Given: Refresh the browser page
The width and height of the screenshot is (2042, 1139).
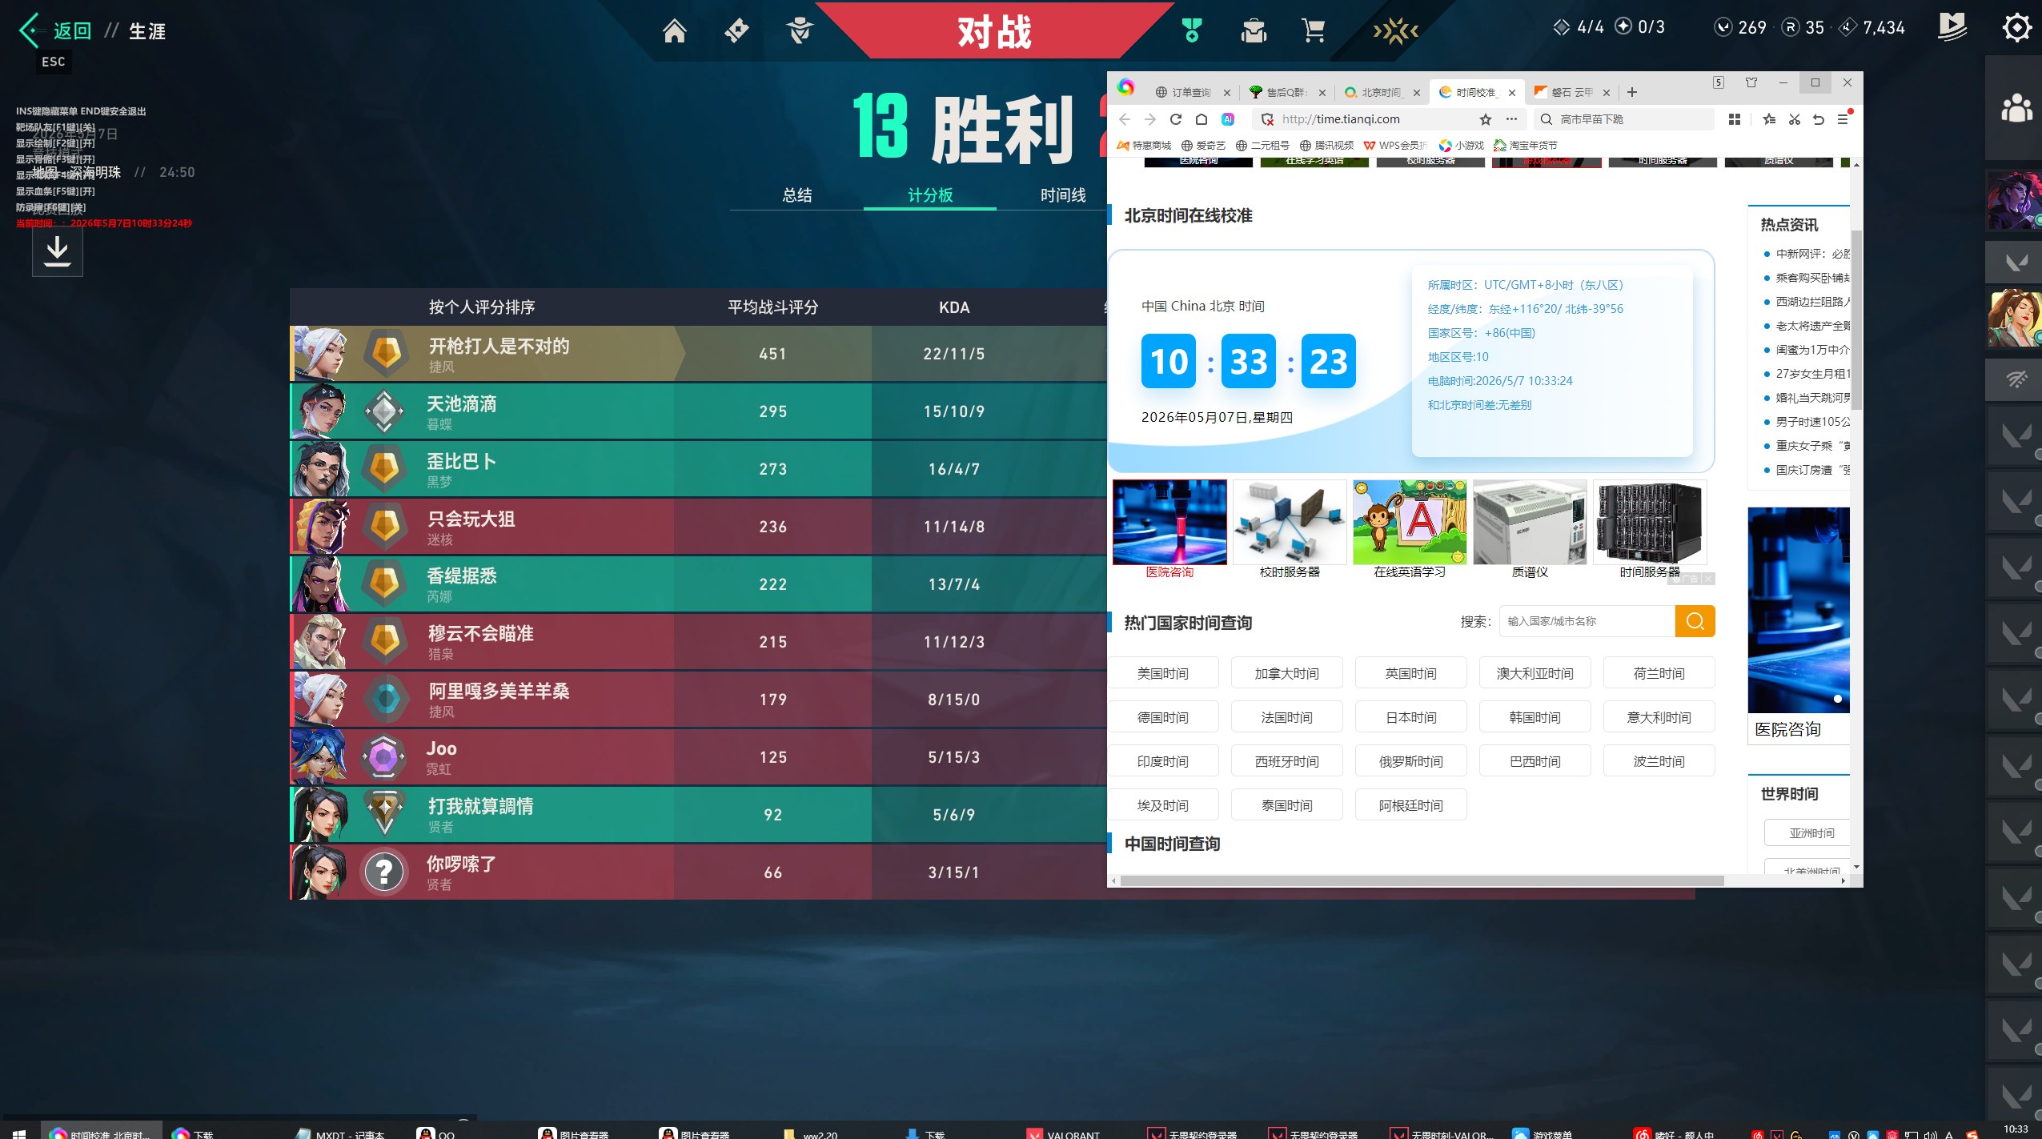Looking at the screenshot, I should point(1176,119).
